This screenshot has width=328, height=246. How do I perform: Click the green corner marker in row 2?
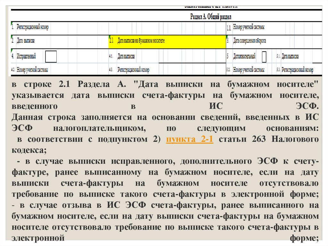pyautogui.click(x=12, y=36)
